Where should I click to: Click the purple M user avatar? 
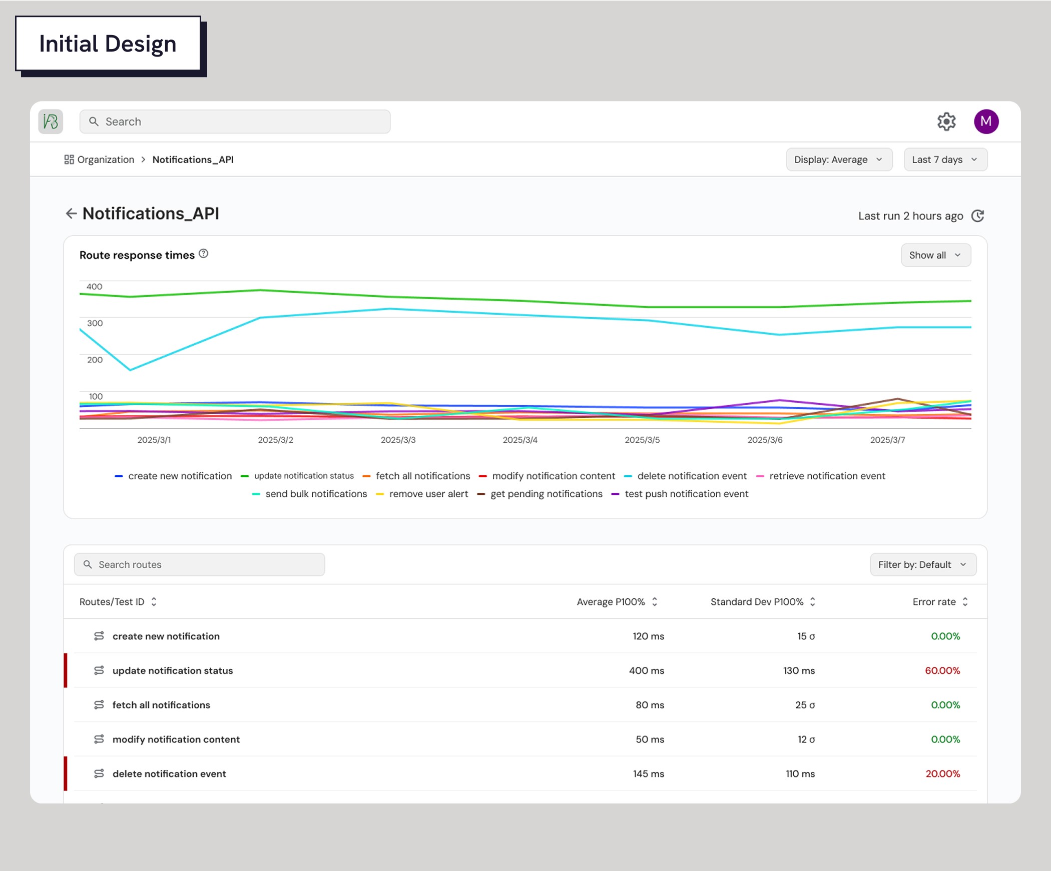[985, 122]
